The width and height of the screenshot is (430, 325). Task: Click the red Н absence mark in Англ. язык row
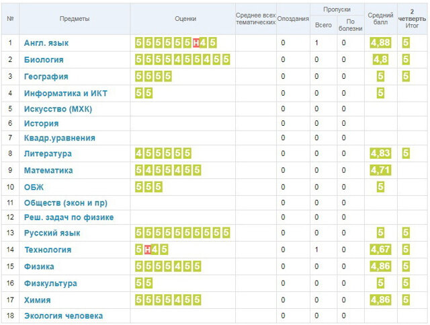tap(196, 43)
